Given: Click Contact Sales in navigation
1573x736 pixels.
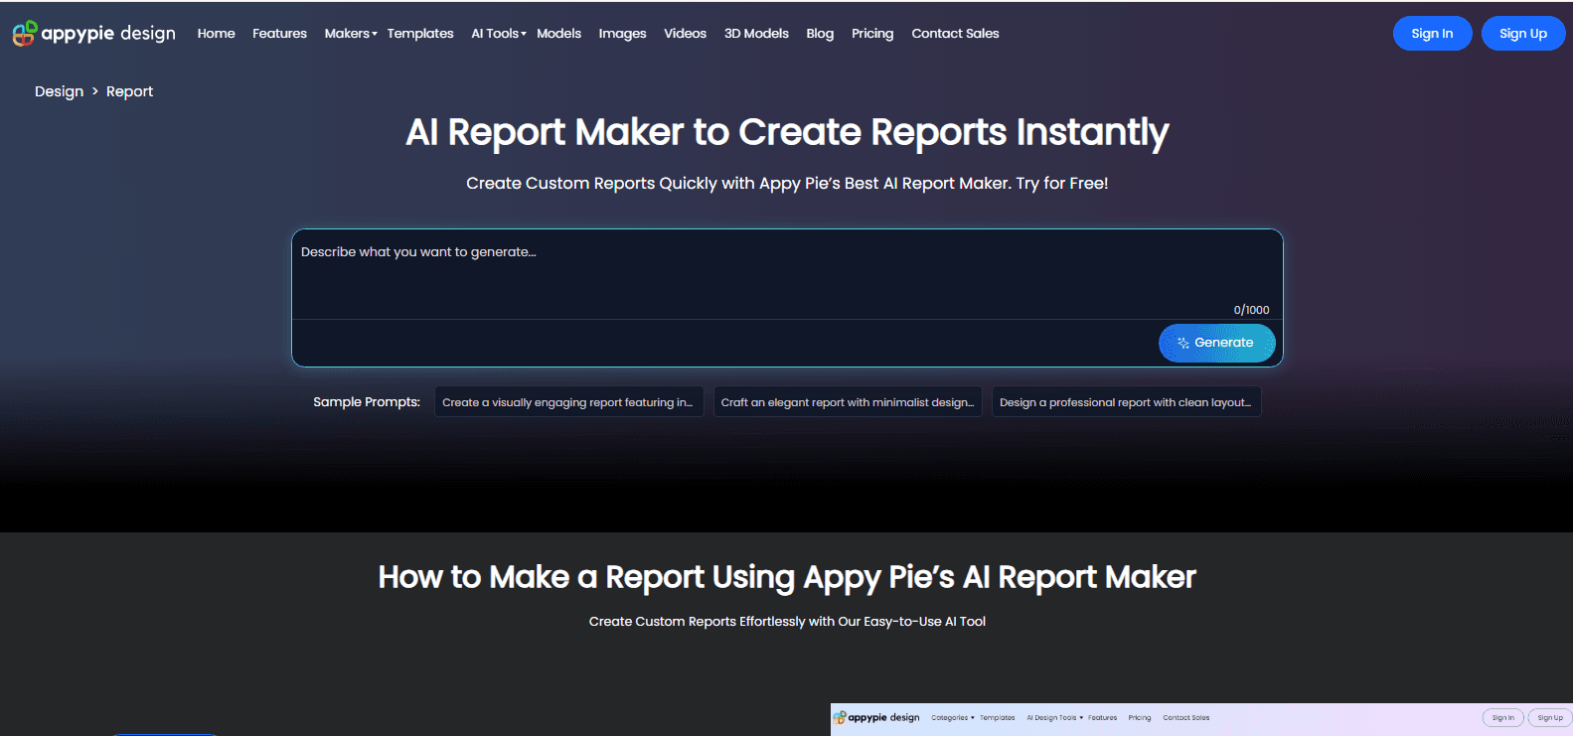Looking at the screenshot, I should (x=955, y=34).
